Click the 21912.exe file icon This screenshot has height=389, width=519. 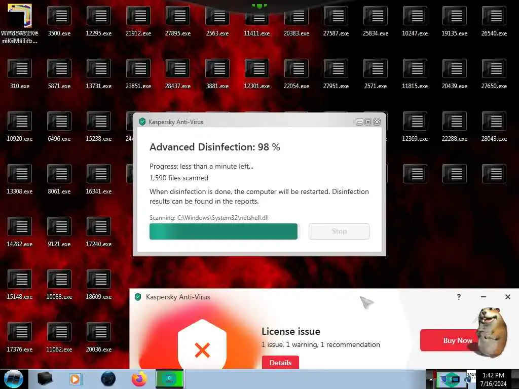[x=138, y=16]
